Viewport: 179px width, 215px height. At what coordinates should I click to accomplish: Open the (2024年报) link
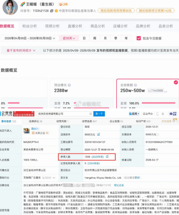point(94,163)
